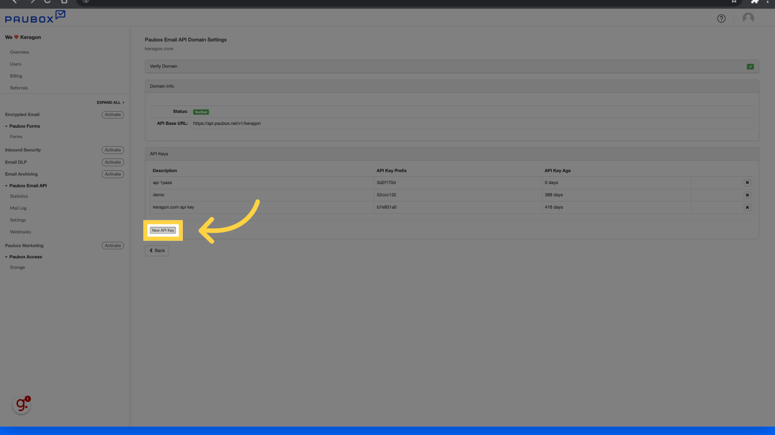Viewport: 775px width, 435px height.
Task: Click the Encrypted Email sidebar label
Action: [22, 115]
